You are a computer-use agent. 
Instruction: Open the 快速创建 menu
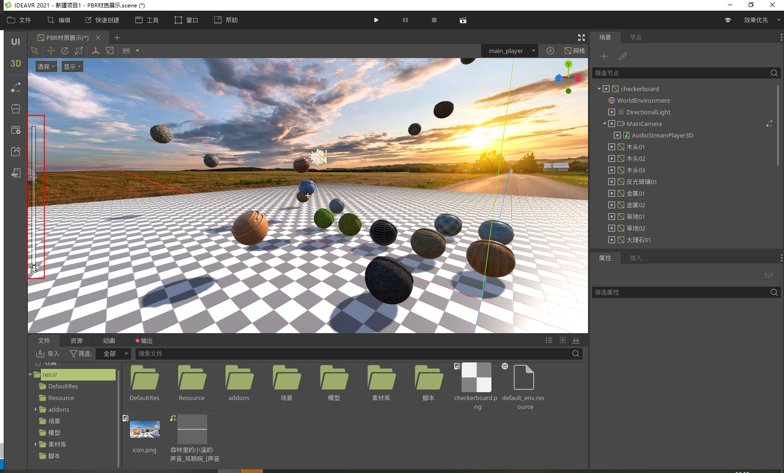102,20
